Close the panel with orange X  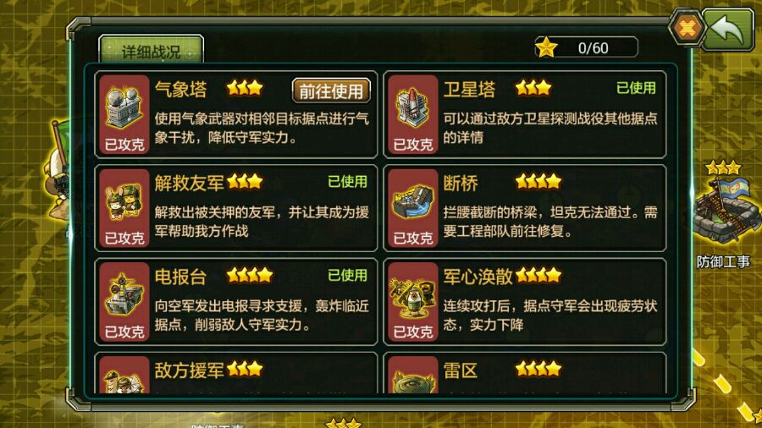point(687,28)
